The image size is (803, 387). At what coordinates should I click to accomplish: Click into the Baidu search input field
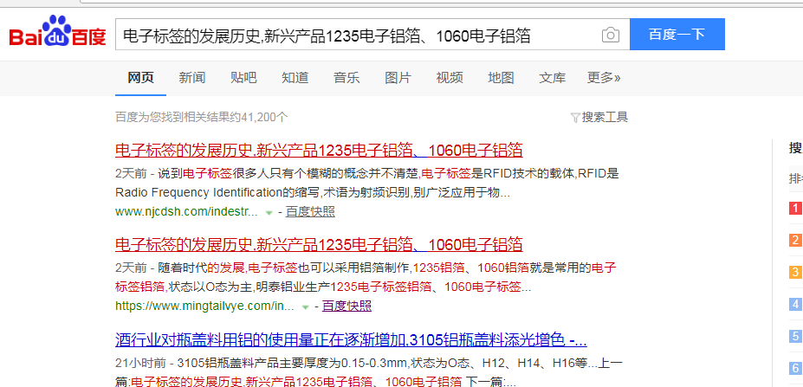(359, 35)
